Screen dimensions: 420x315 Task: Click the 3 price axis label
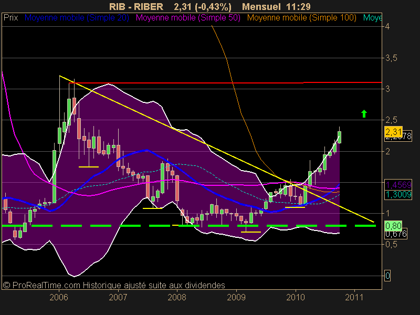[387, 89]
